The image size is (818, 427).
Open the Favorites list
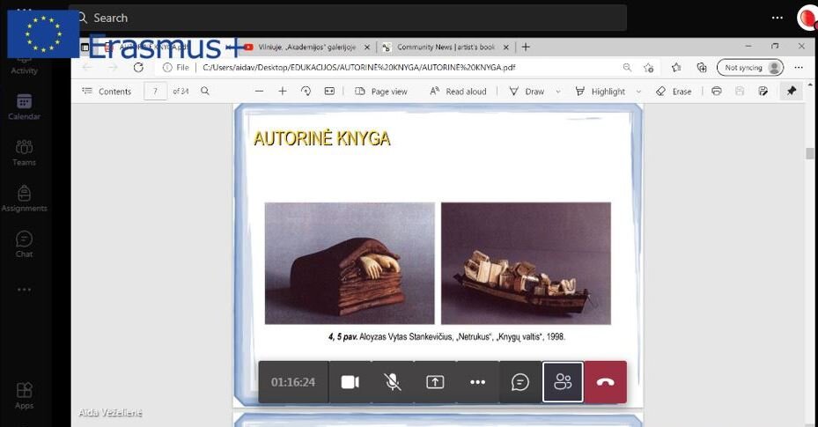tap(676, 67)
